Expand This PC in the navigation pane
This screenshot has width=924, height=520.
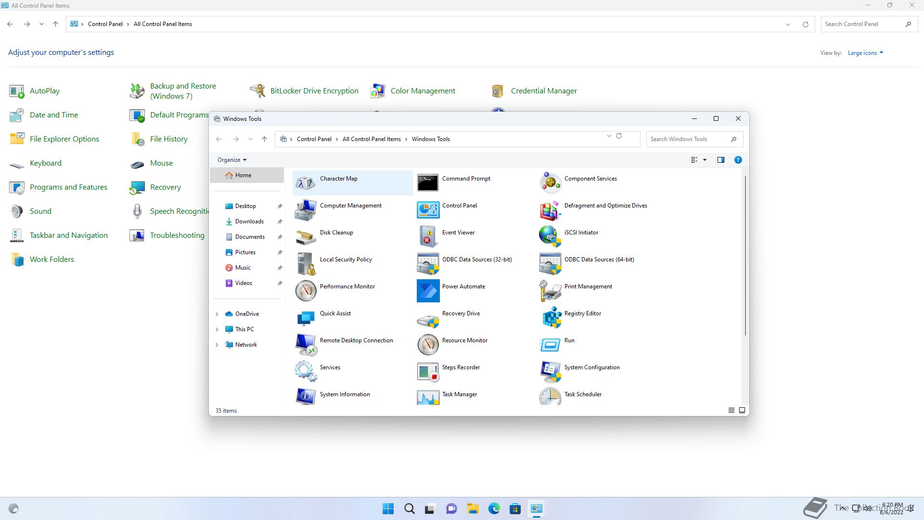coord(217,329)
